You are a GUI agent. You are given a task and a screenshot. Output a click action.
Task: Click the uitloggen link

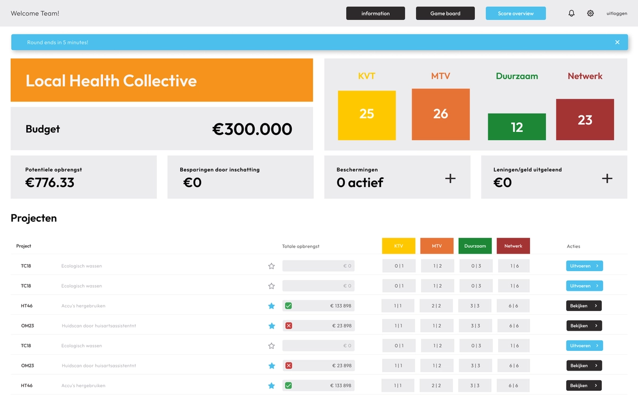coord(617,13)
